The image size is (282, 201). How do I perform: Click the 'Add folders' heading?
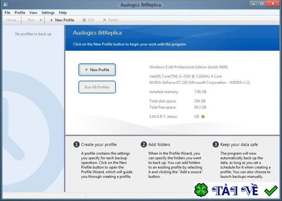[159, 145]
